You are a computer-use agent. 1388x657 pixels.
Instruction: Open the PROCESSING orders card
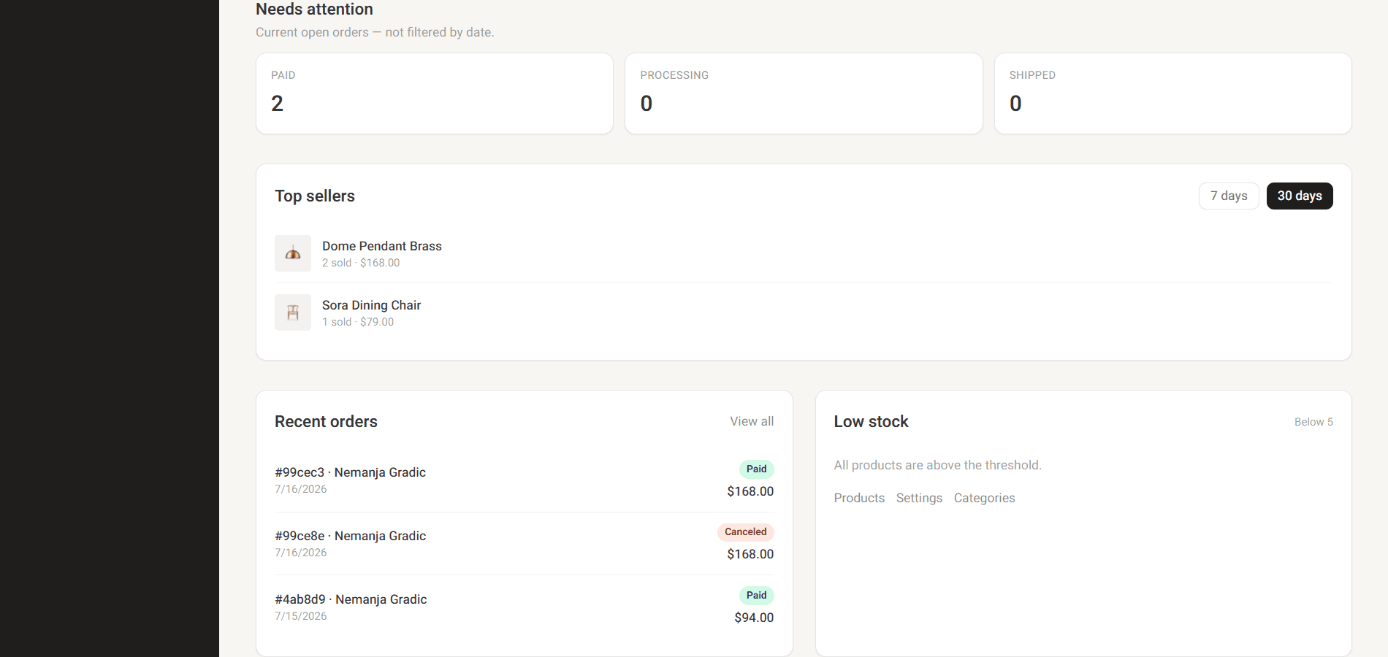point(804,93)
